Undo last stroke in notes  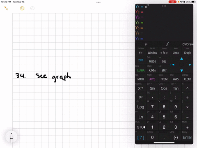tap(22, 8)
